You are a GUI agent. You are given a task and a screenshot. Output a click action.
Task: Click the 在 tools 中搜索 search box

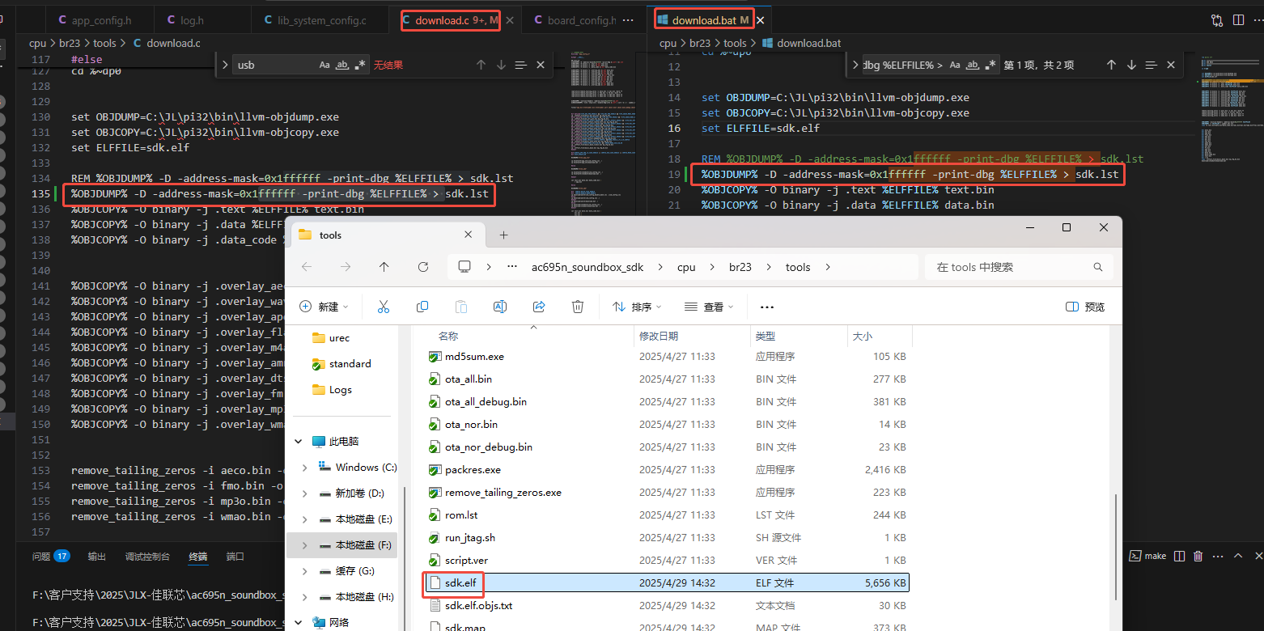(1019, 267)
